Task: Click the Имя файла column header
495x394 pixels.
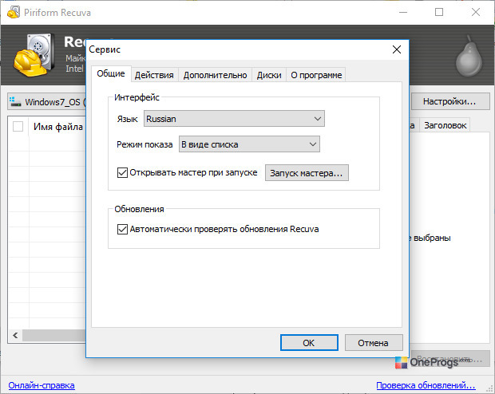Action: point(57,127)
